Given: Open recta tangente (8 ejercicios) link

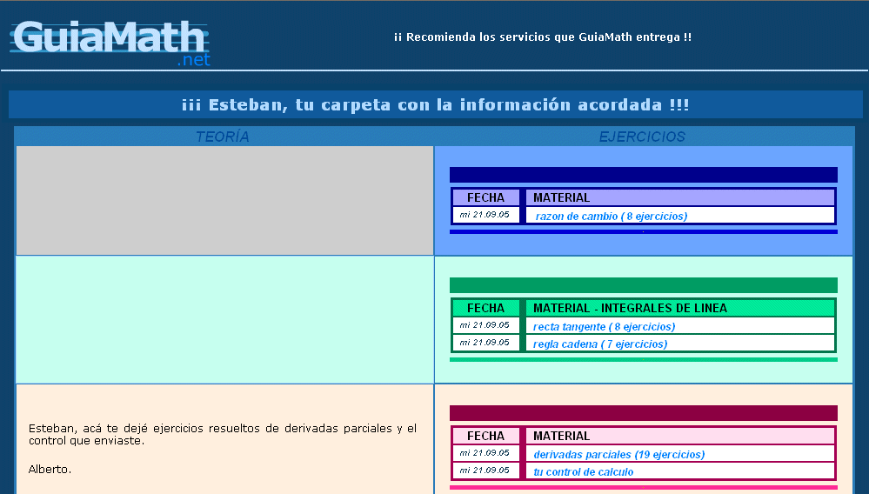Looking at the screenshot, I should [604, 327].
